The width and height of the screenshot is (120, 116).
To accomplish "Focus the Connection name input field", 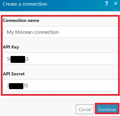I will (x=60, y=32).
